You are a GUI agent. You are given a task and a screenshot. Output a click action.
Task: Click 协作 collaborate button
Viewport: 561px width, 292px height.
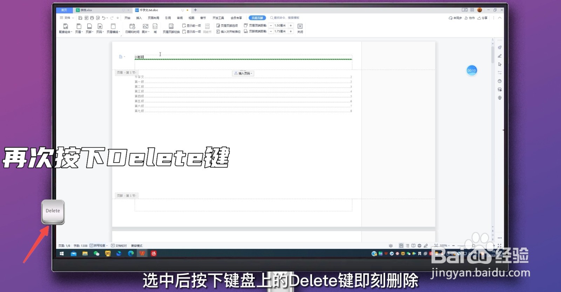pyautogui.click(x=469, y=18)
